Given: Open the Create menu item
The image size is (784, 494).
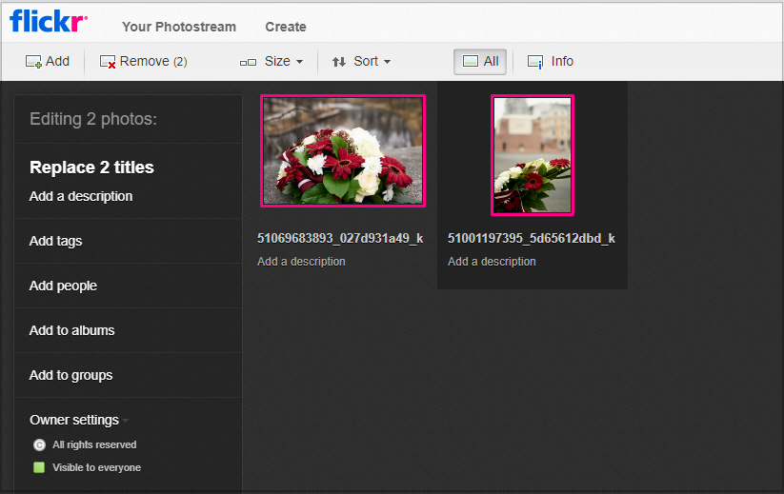Looking at the screenshot, I should pos(286,27).
